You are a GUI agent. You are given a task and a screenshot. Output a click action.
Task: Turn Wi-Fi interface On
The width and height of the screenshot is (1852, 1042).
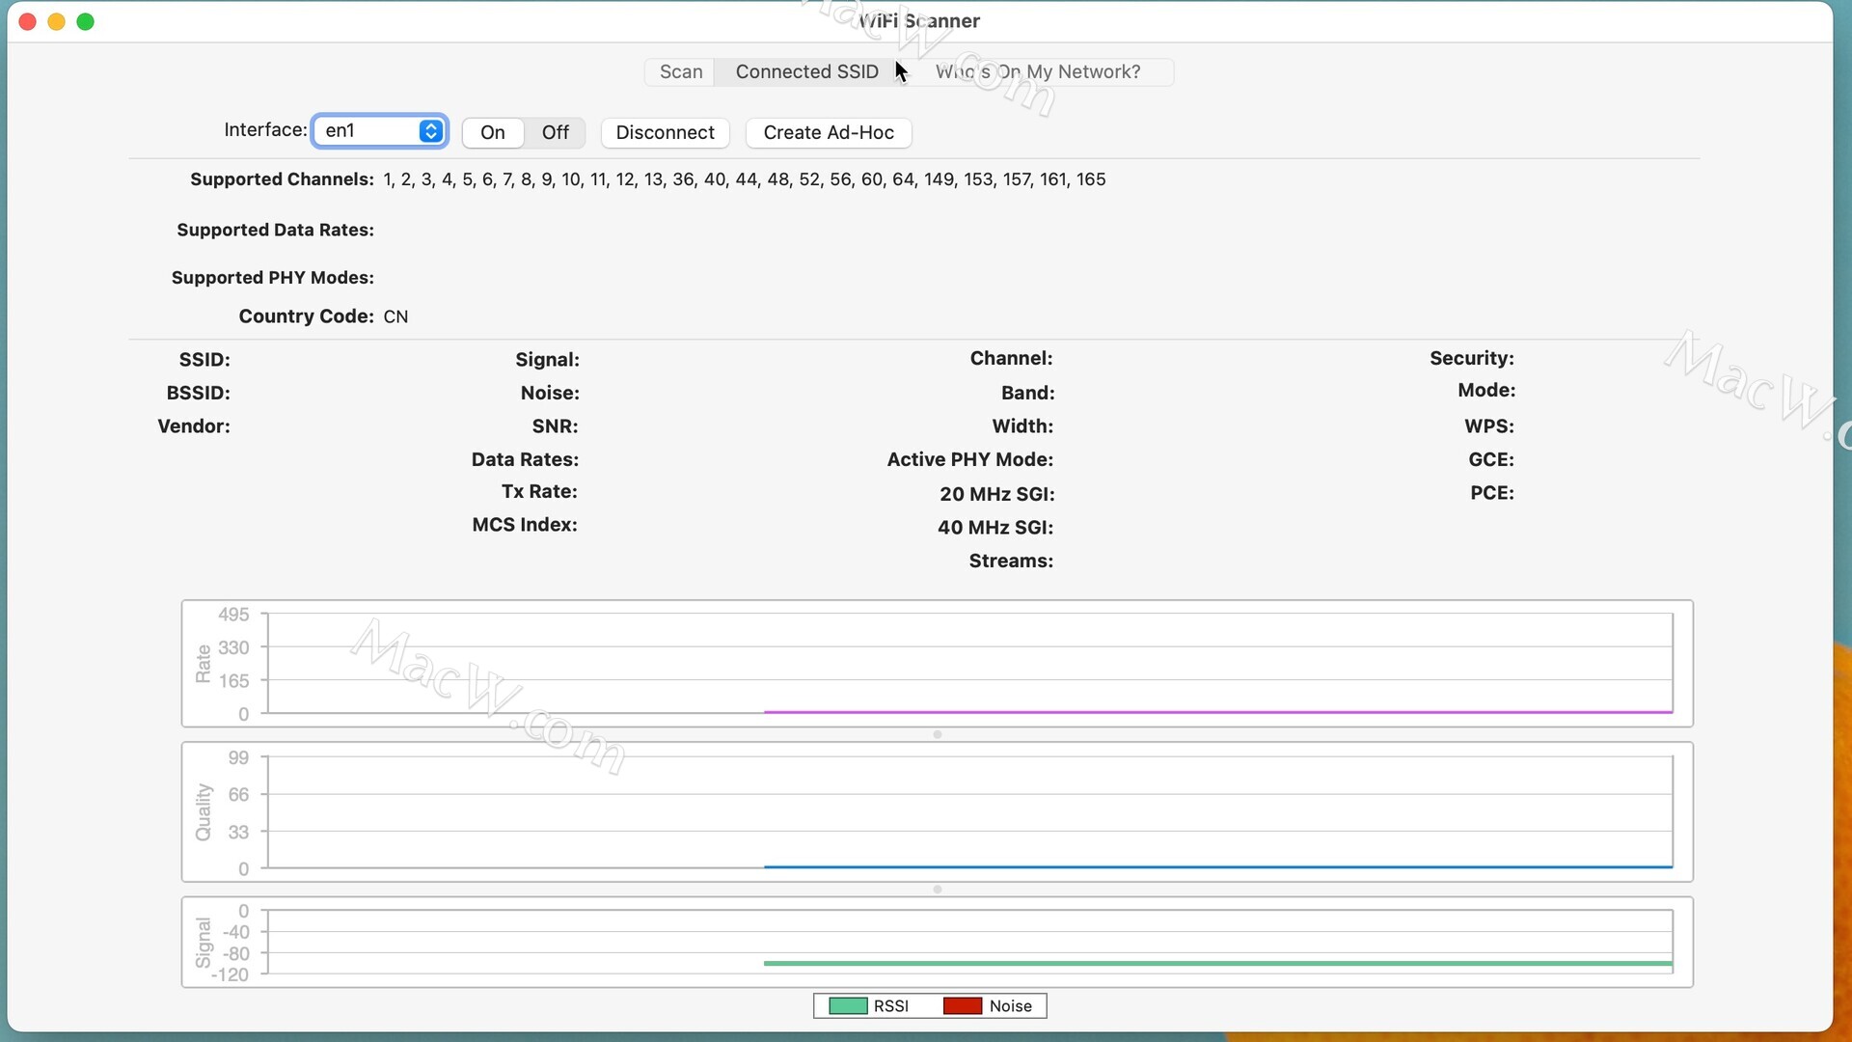coord(492,133)
